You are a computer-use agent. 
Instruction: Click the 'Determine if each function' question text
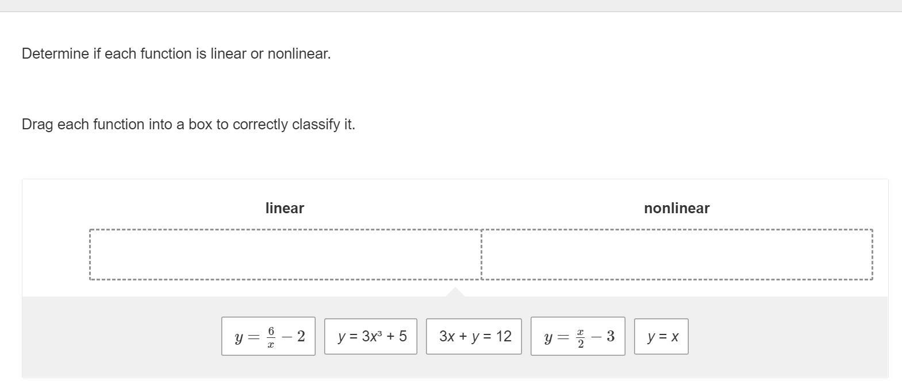click(x=115, y=53)
